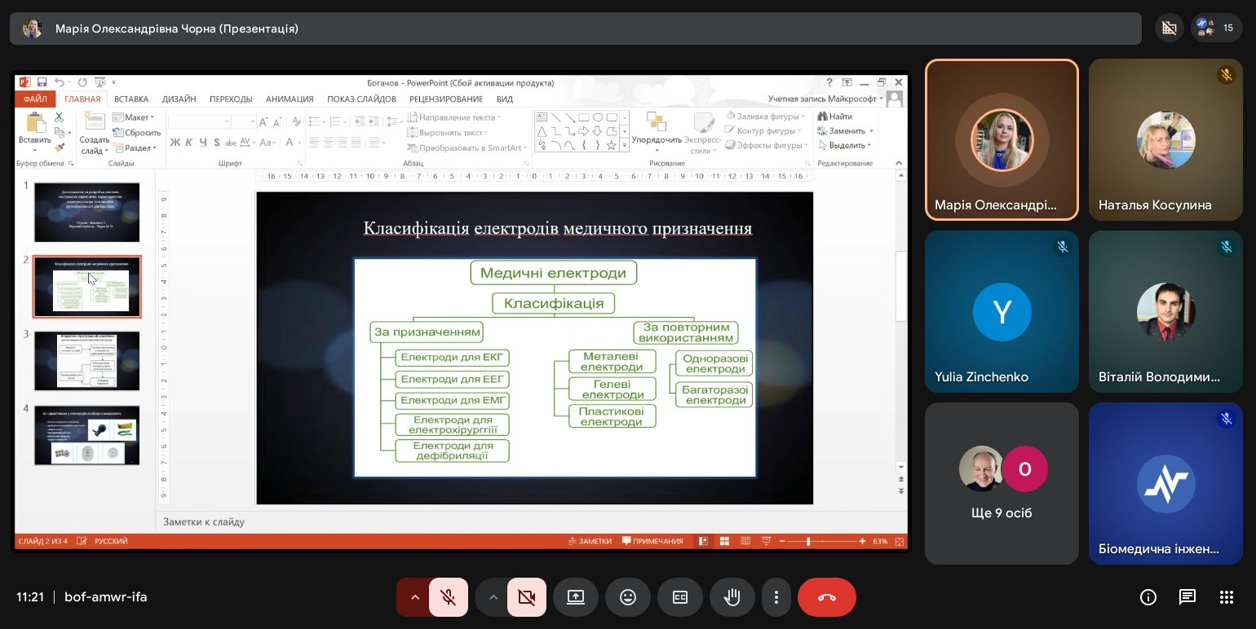1256x629 pixels.
Task: Open the activities grid icon
Action: tap(1226, 597)
